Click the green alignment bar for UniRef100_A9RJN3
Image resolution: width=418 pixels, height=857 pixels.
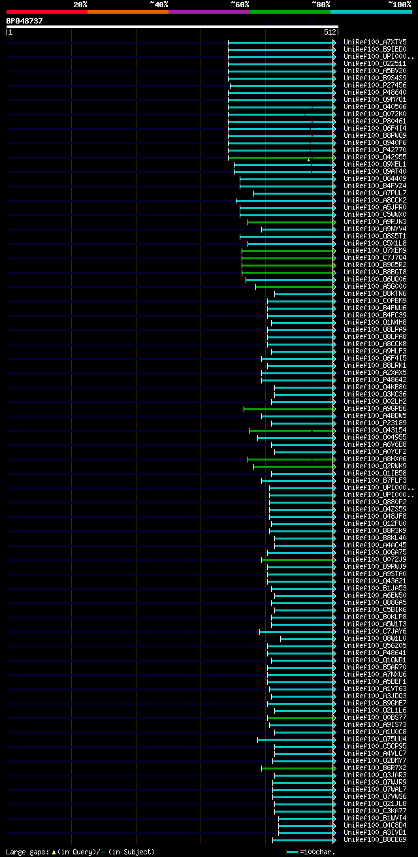292,221
